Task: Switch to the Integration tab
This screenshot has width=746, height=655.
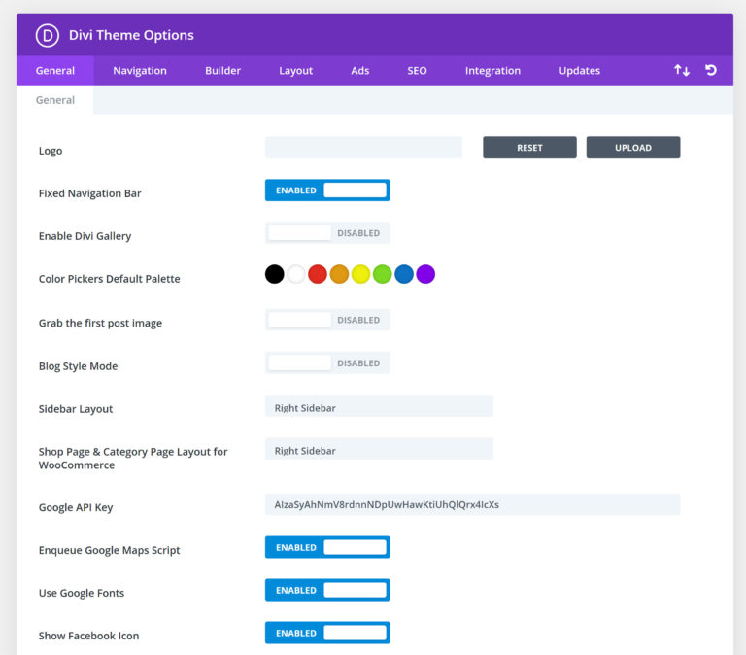Action: (492, 70)
